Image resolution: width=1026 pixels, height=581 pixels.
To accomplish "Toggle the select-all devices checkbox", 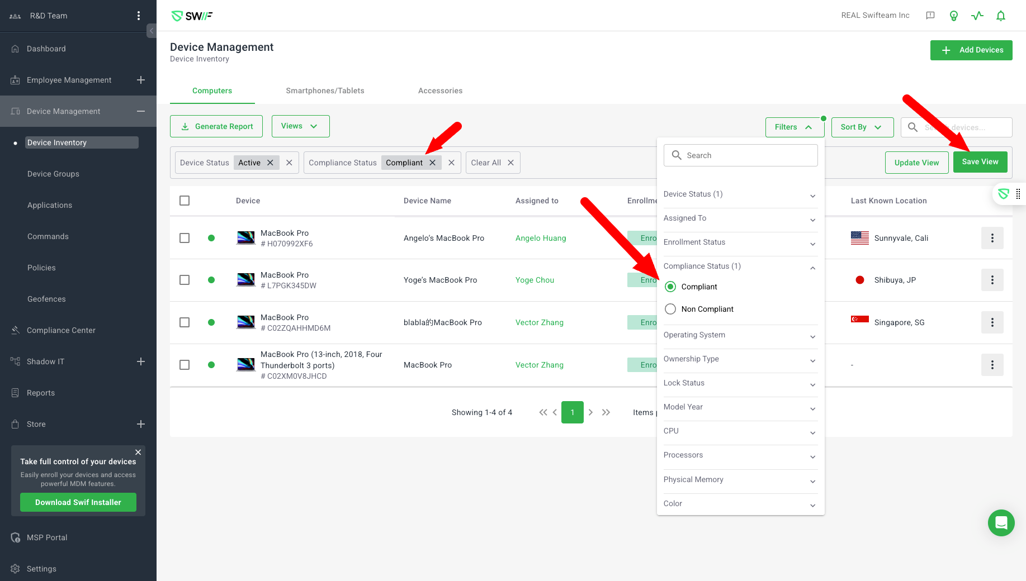I will [185, 201].
